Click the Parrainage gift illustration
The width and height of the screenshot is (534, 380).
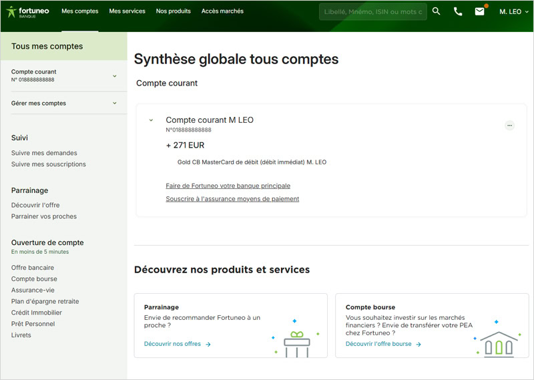[296, 338]
